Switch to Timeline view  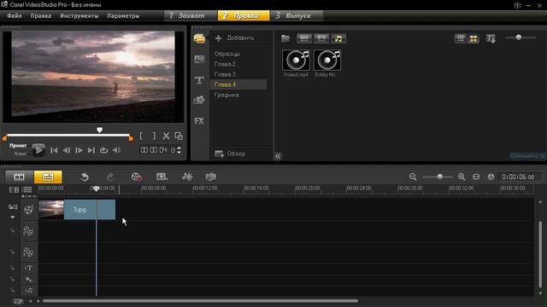pyautogui.click(x=48, y=177)
